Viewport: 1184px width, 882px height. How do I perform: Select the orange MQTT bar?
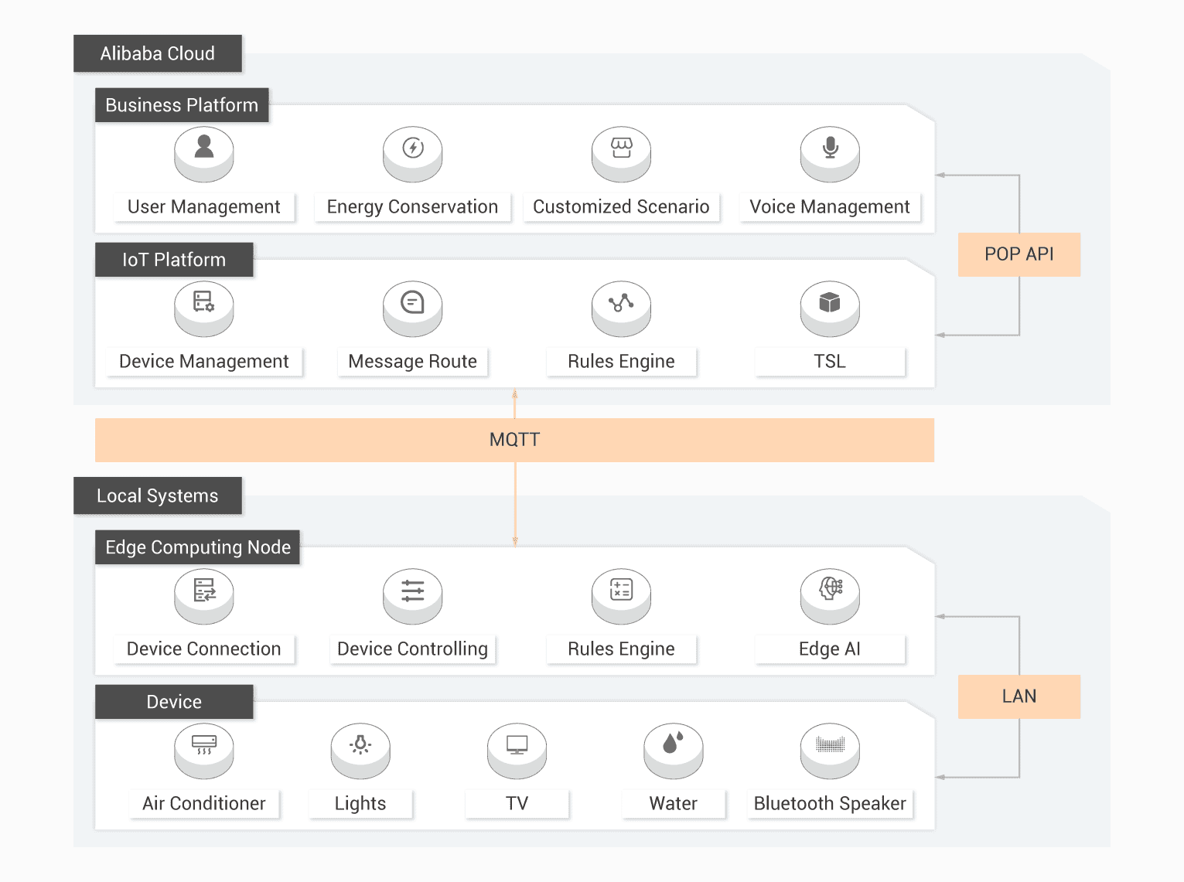coord(514,440)
